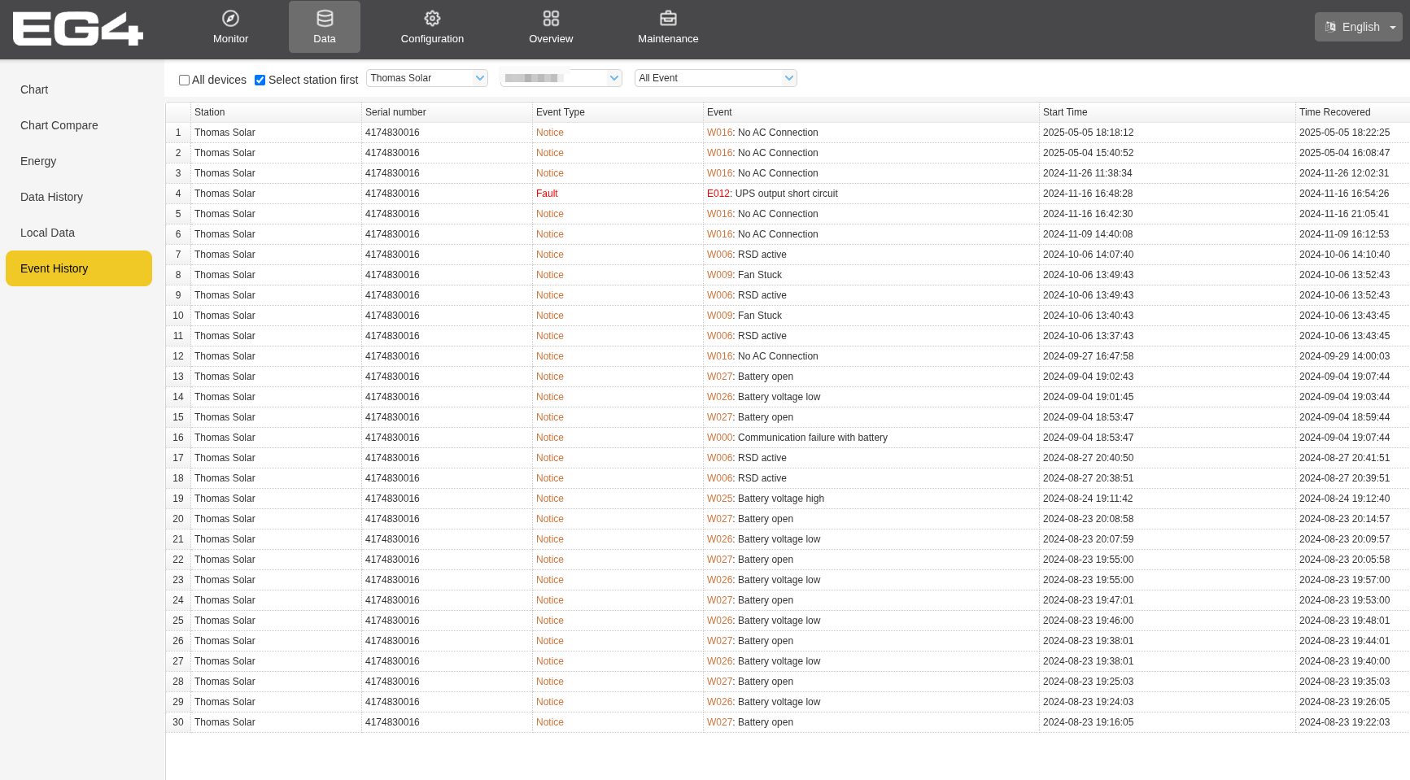Open the English language dropdown arrow
1410x780 pixels.
(1393, 27)
